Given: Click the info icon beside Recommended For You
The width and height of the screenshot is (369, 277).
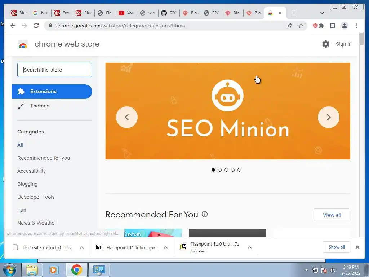Looking at the screenshot, I should (205, 214).
